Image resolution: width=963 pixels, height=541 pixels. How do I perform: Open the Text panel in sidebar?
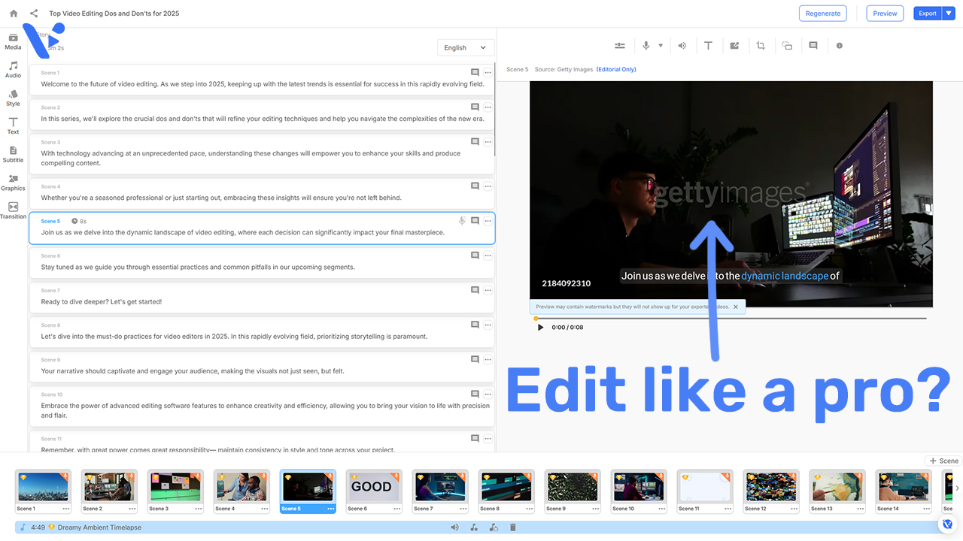click(13, 126)
